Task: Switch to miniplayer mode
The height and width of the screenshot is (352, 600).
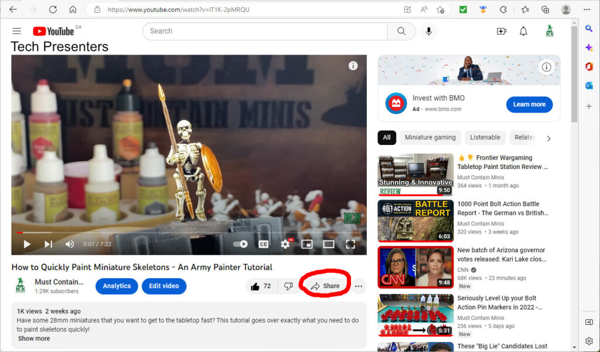Action: coord(307,244)
